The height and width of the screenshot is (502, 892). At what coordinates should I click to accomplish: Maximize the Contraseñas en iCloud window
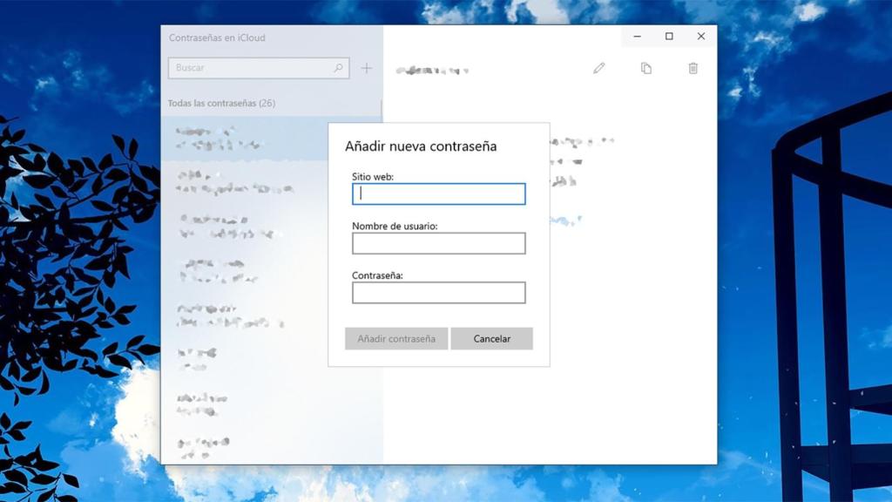(669, 36)
